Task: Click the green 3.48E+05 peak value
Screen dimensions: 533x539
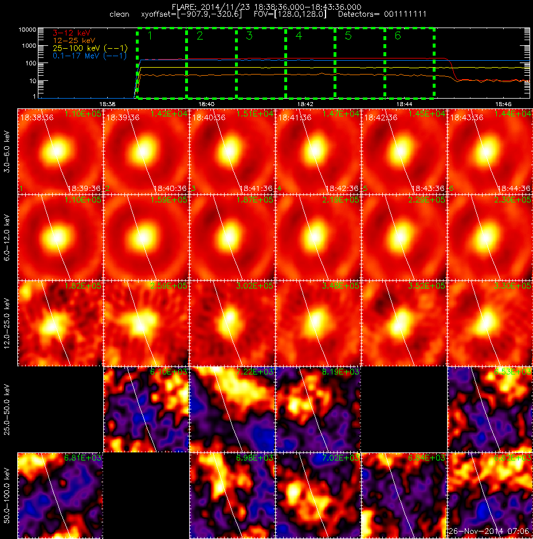Action: pyautogui.click(x=340, y=286)
